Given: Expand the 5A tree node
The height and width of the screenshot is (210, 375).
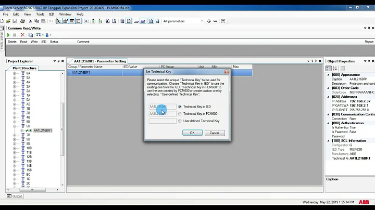Looking at the screenshot, I should click(15, 78).
